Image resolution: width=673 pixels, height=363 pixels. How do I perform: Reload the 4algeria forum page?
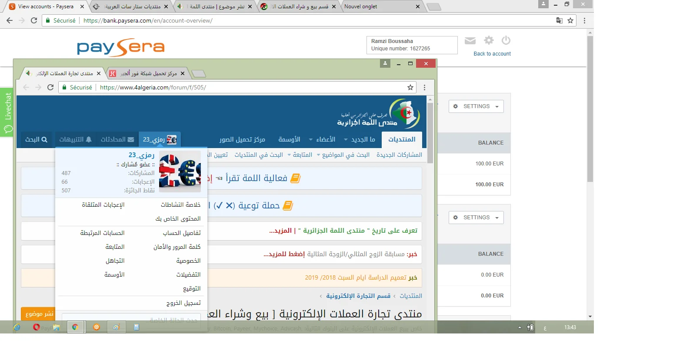(x=50, y=87)
